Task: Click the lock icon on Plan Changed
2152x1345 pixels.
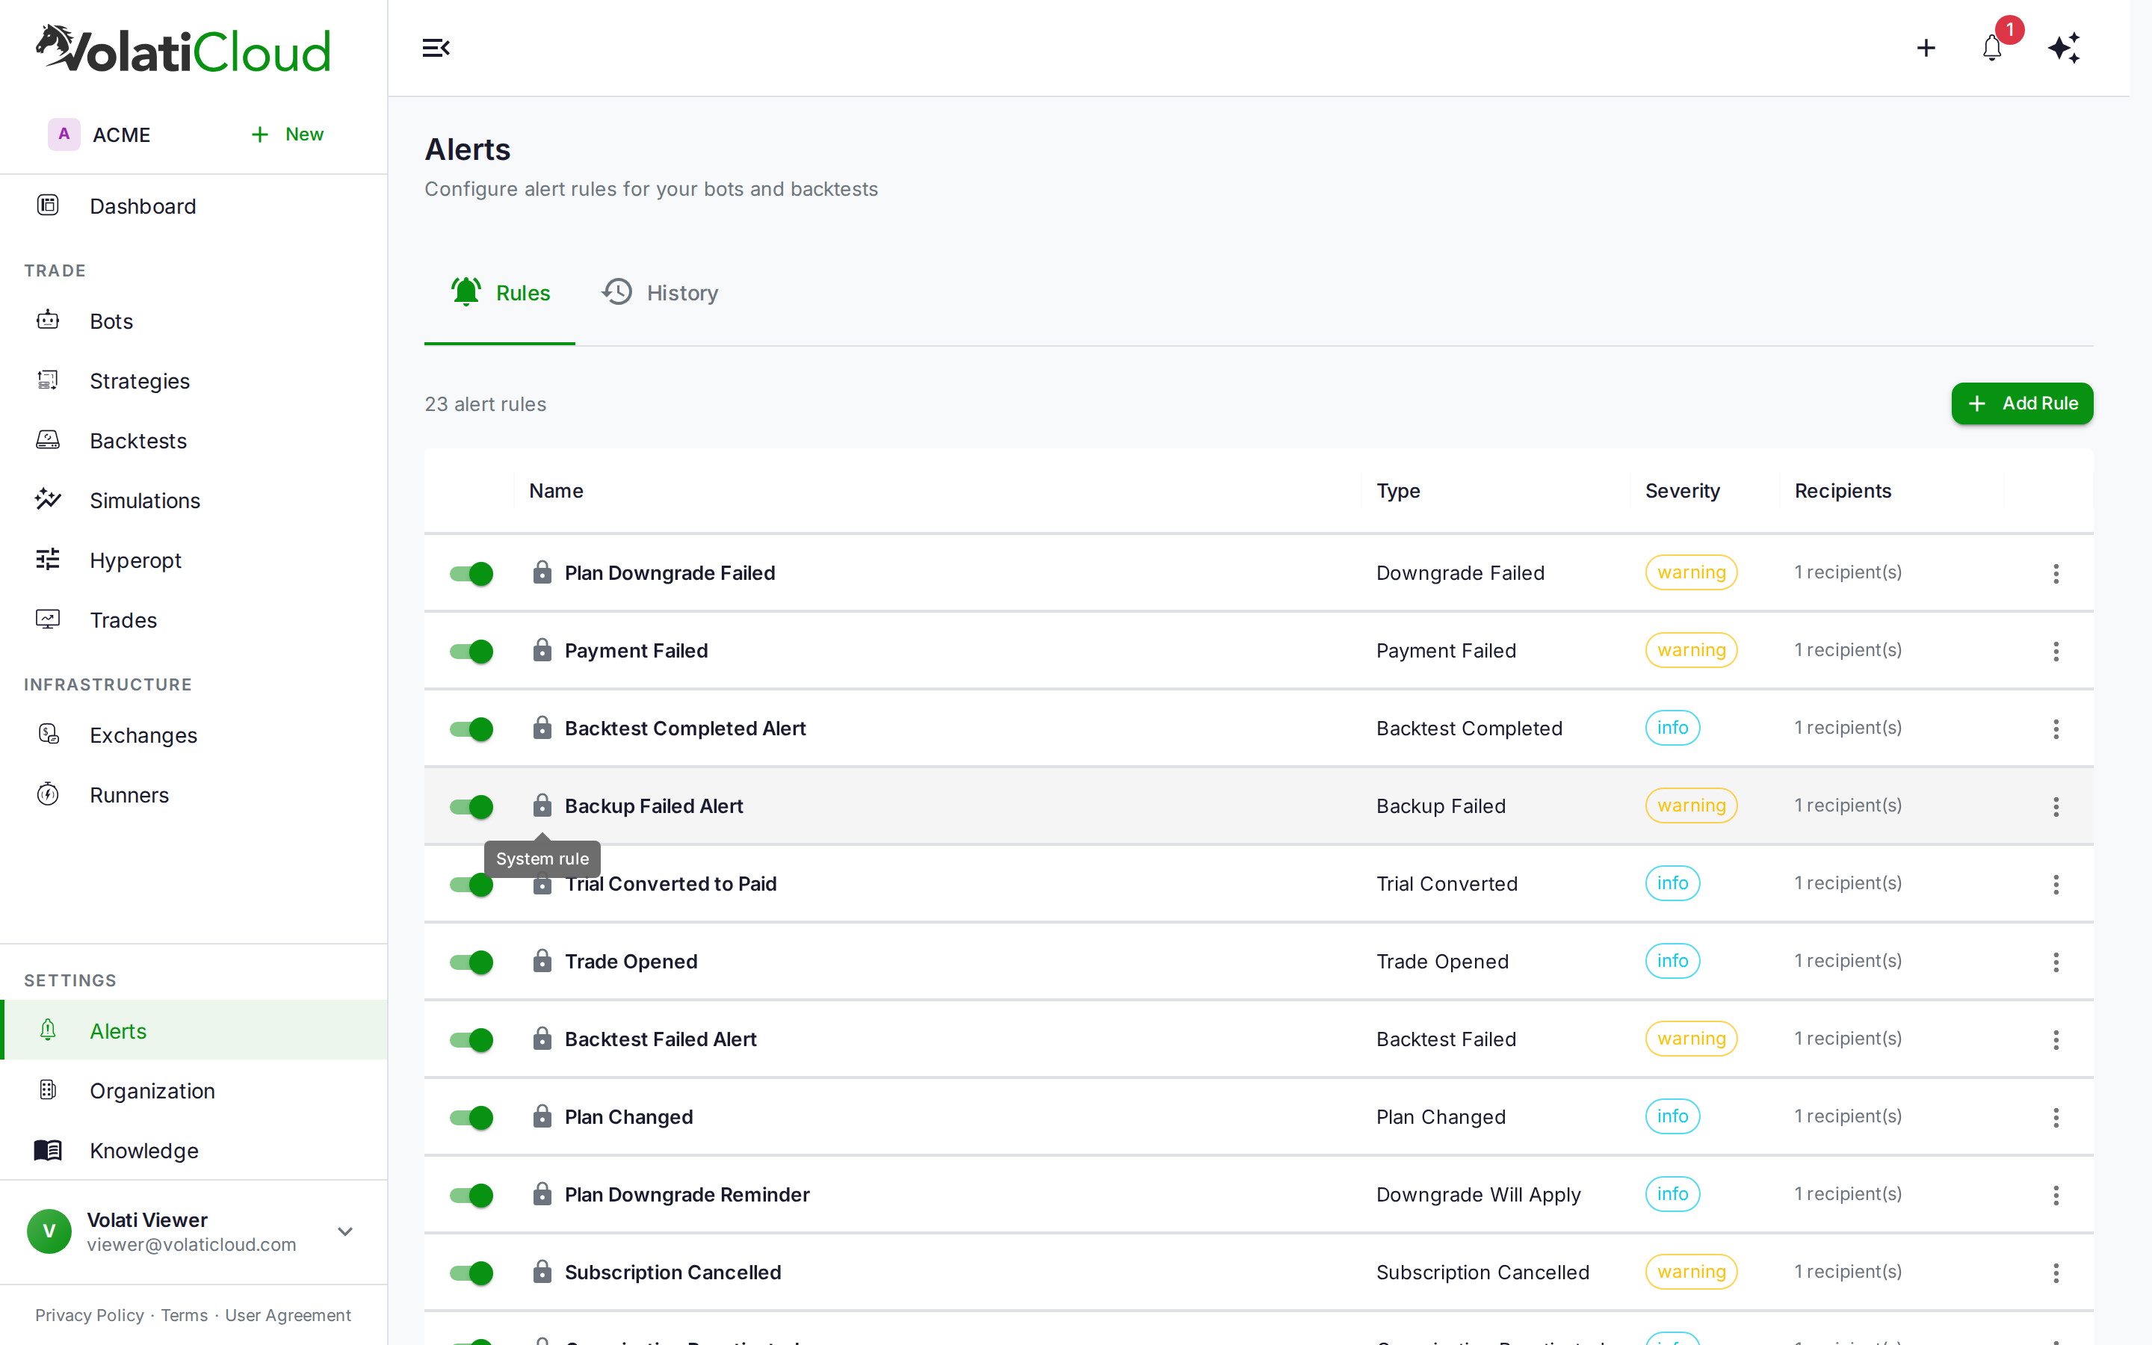Action: pyautogui.click(x=542, y=1116)
